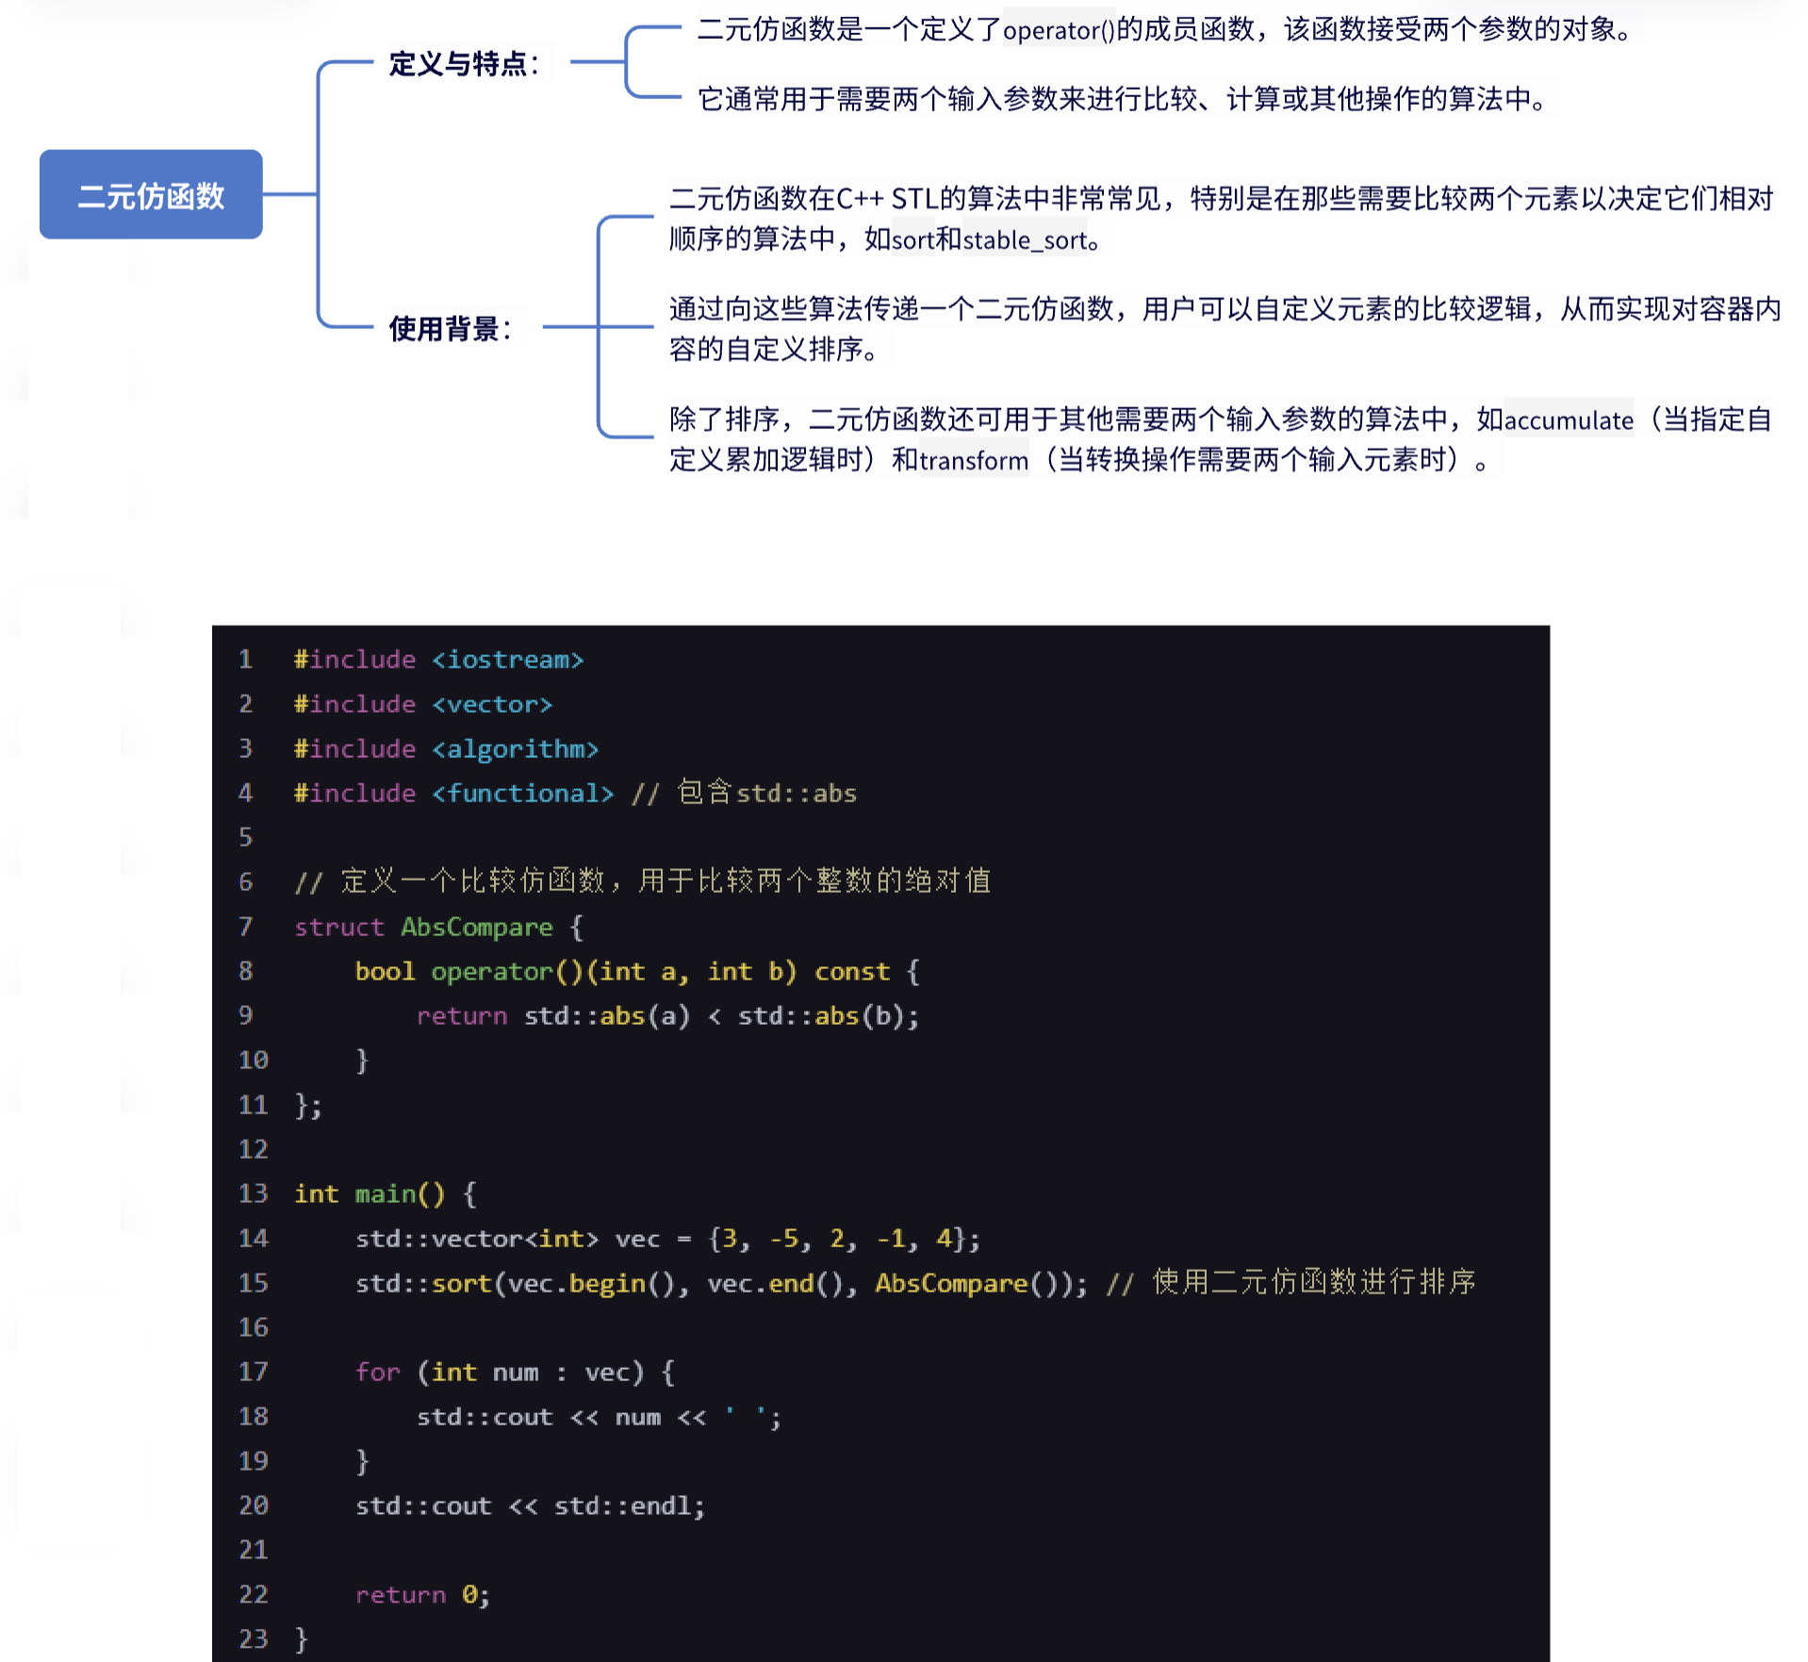This screenshot has width=1808, height=1662.
Task: Click the comment 包含std::abs on line 4
Action: click(745, 793)
